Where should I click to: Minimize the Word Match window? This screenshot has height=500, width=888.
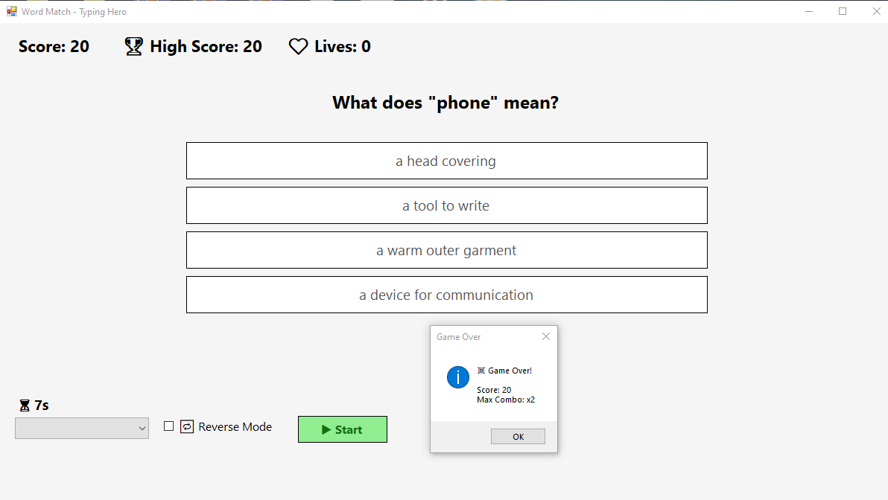809,11
